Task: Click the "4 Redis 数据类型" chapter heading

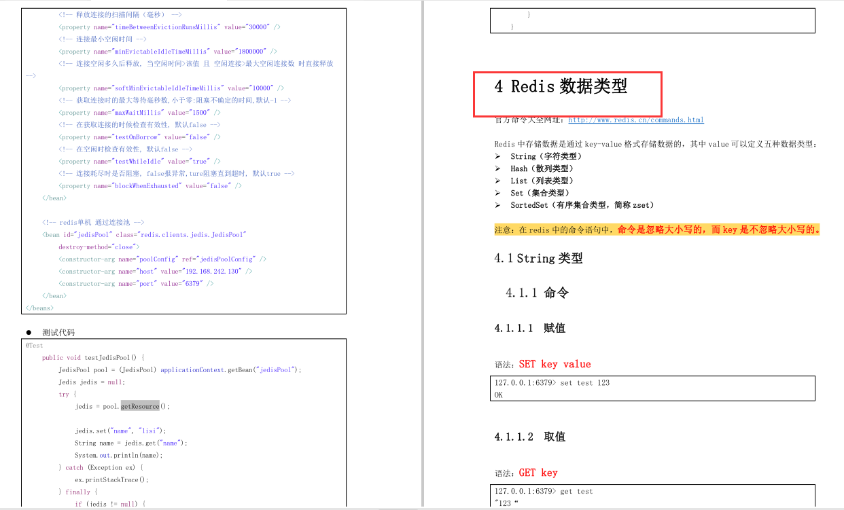Action: [x=561, y=86]
